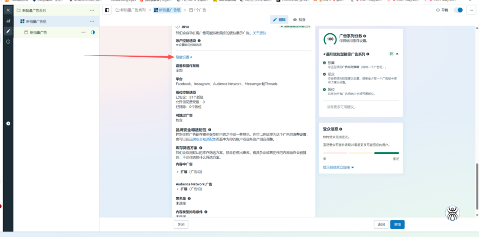Switch to the 检查 tab
The height and width of the screenshot is (237, 479).
(x=299, y=19)
